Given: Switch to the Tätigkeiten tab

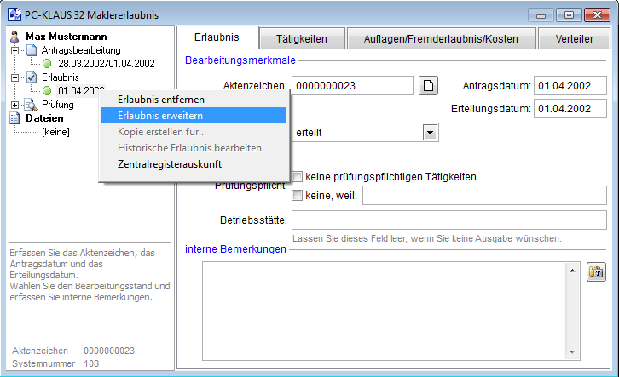Looking at the screenshot, I should coord(302,38).
